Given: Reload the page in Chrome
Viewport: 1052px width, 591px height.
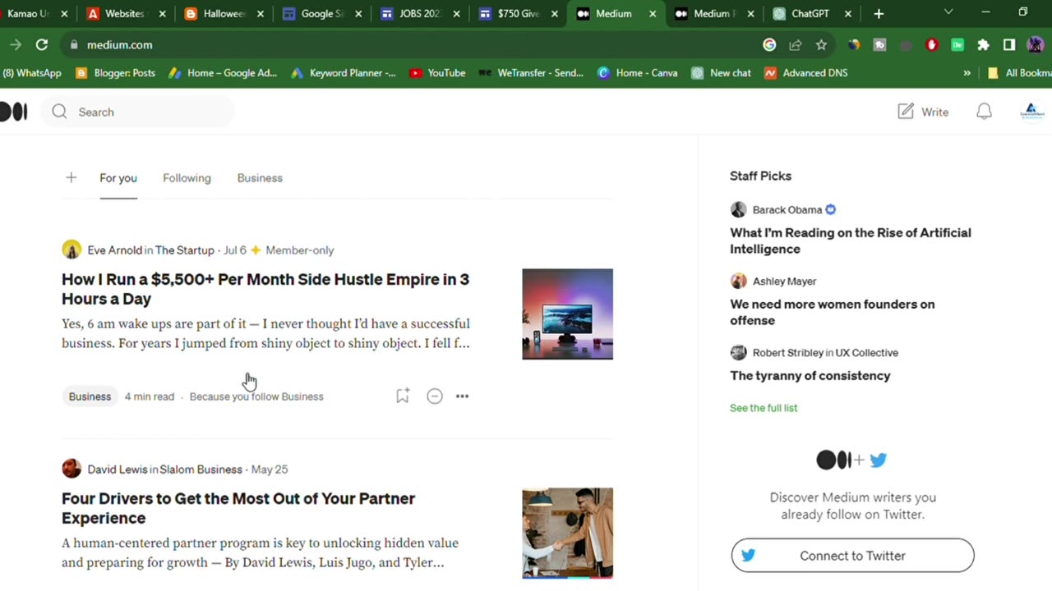Looking at the screenshot, I should point(42,44).
